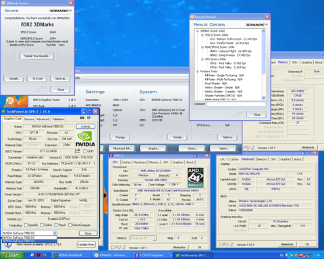Toggle the DirectCompute checkbox
The image size is (324, 259).
coord(70,225)
